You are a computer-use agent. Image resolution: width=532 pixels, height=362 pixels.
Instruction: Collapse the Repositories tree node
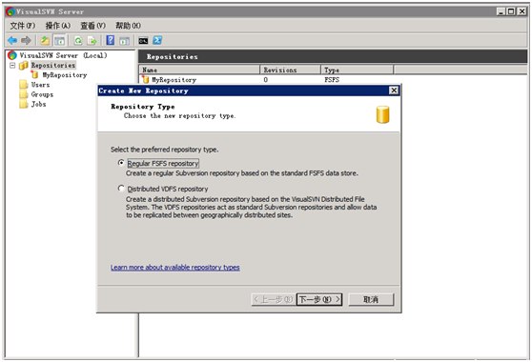point(12,65)
